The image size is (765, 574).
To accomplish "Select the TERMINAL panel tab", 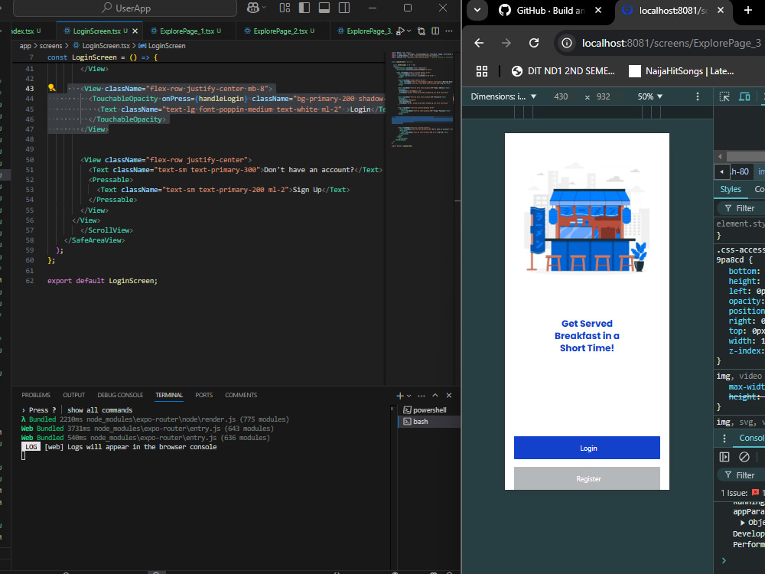I will [169, 395].
